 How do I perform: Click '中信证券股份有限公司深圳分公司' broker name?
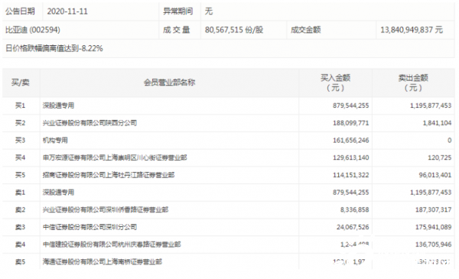click(90, 227)
